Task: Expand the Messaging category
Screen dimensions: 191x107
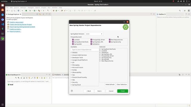Action: click(x=71, y=65)
